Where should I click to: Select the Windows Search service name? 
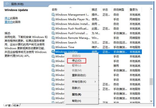[66, 43]
